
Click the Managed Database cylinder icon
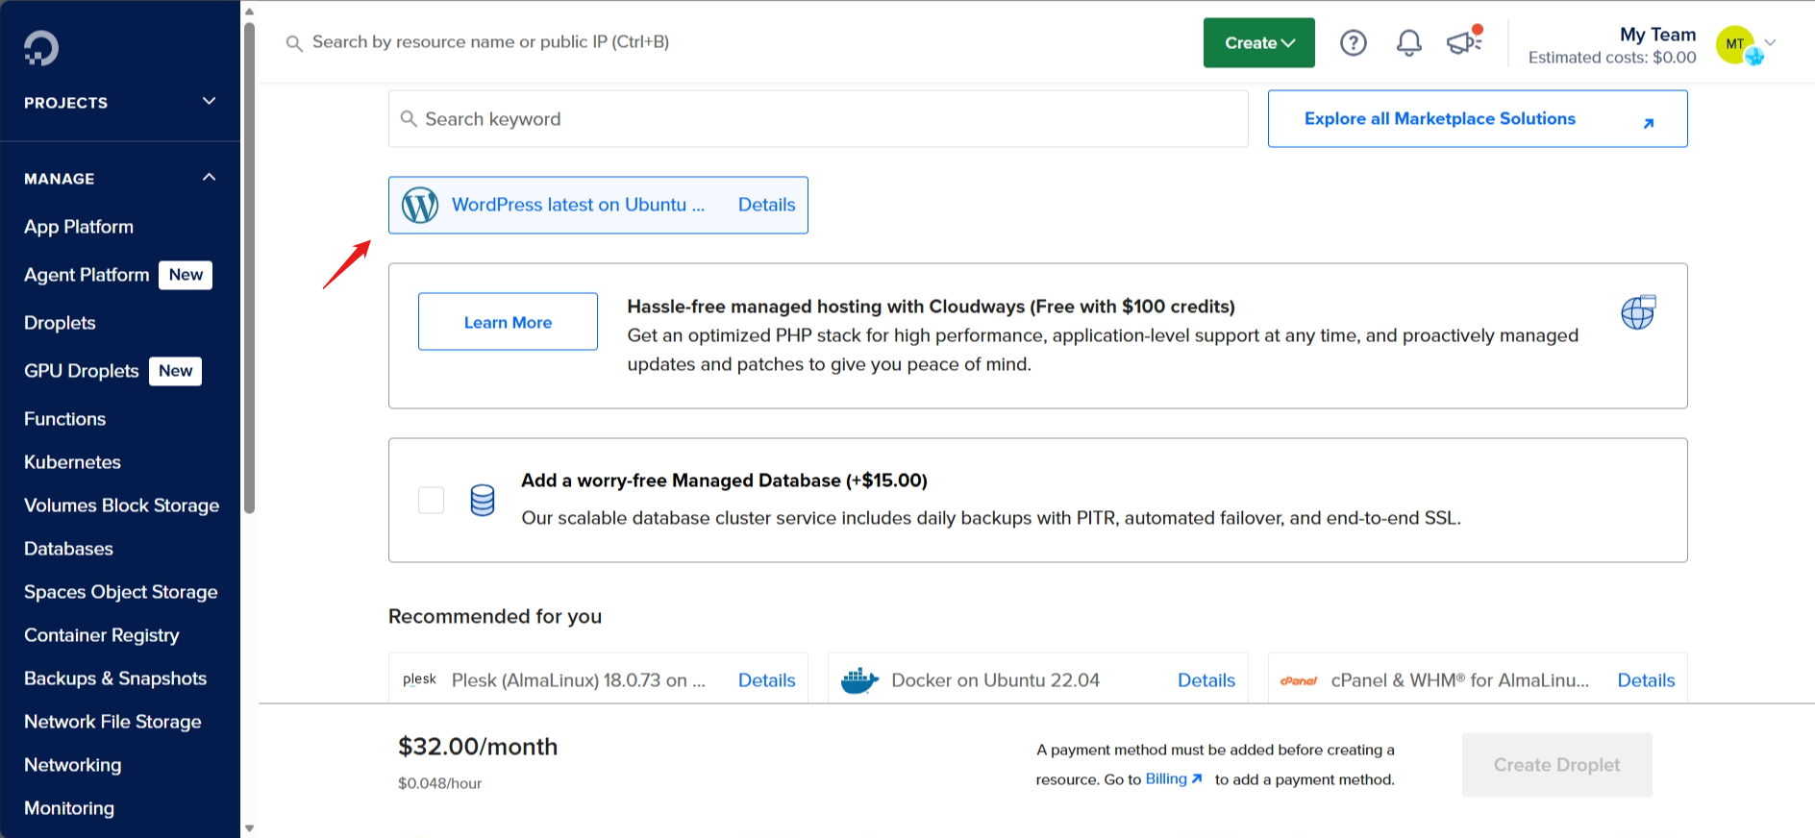click(x=483, y=500)
